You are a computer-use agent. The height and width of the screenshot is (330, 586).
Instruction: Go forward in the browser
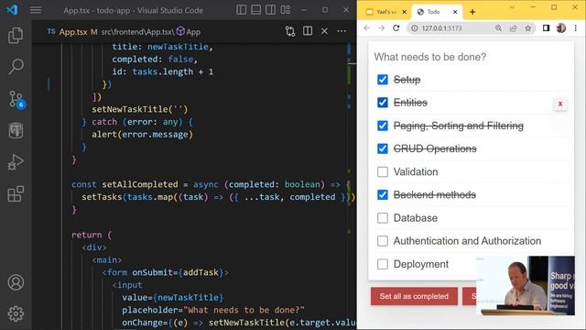381,28
